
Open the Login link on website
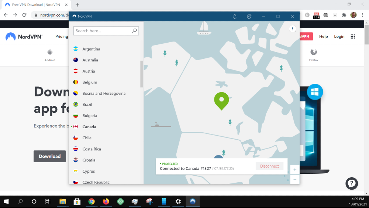click(x=339, y=36)
